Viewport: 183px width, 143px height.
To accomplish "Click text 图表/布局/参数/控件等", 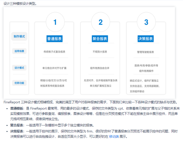I will (x=146, y=65).
